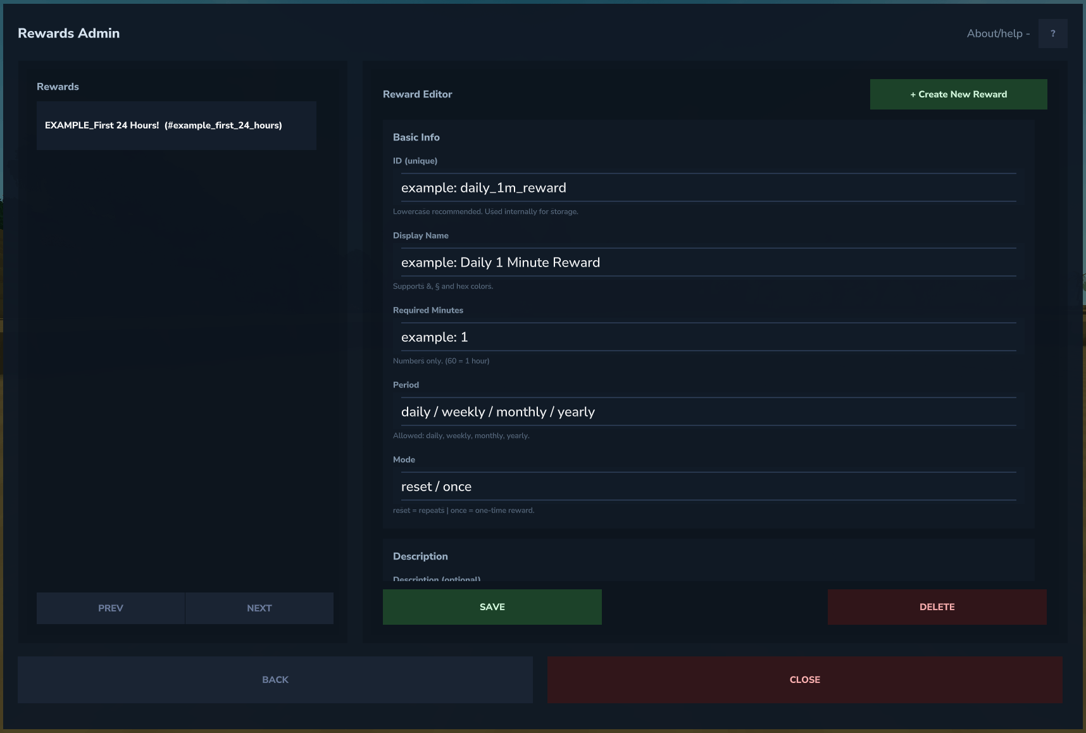Click the Reward Editor heading

coord(417,94)
